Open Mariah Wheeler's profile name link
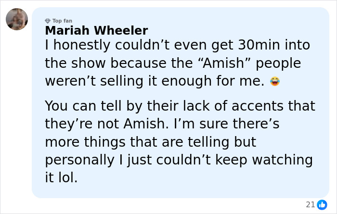Viewport: 337px width, 214px height. [96, 30]
